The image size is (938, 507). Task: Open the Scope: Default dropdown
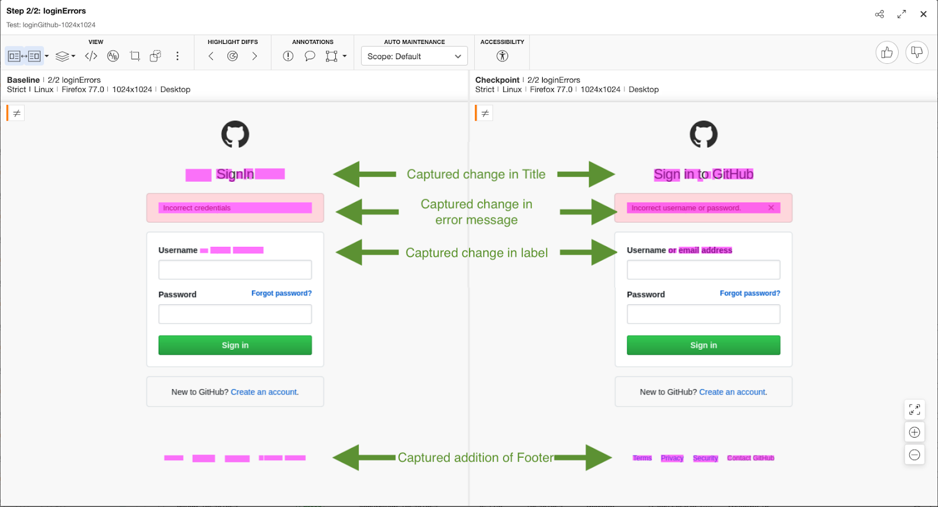(414, 56)
